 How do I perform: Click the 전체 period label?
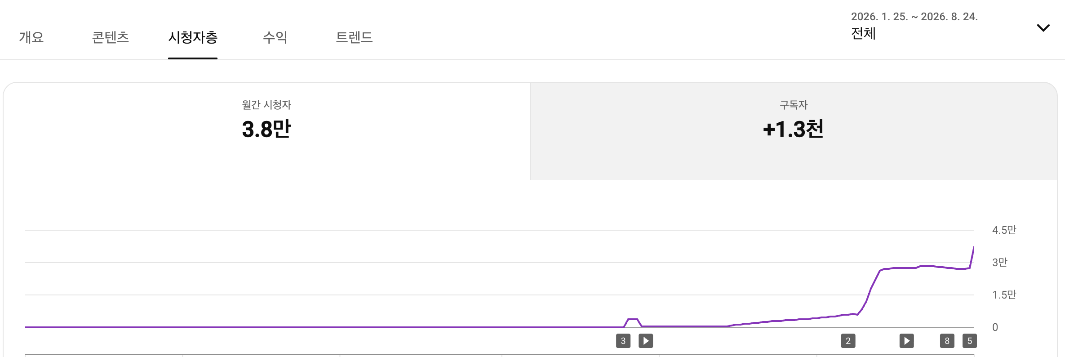click(863, 34)
